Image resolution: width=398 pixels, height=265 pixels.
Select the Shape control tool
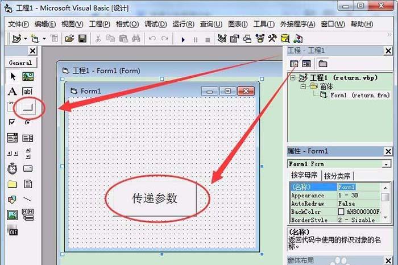point(12,200)
